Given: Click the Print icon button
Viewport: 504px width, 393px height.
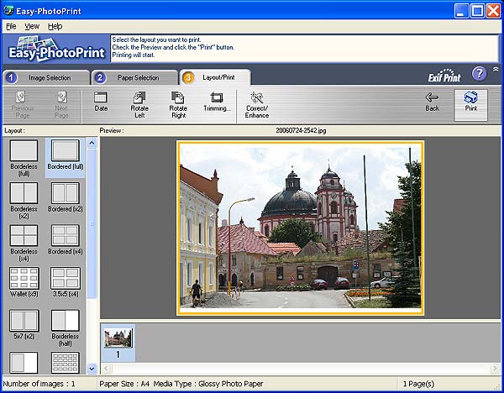Looking at the screenshot, I should click(470, 104).
